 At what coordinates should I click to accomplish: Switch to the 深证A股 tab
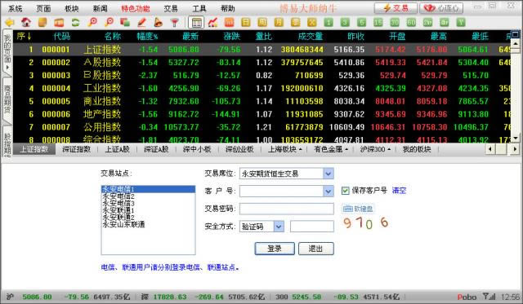tap(156, 149)
